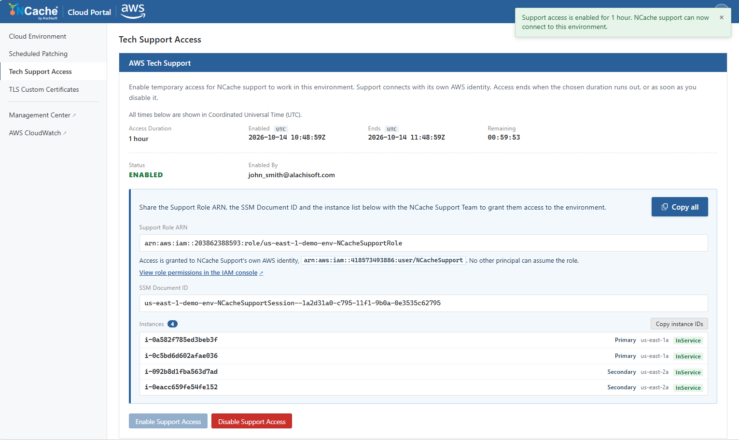Click InService badge for i-0eacc659fe54fe152

tap(688, 388)
